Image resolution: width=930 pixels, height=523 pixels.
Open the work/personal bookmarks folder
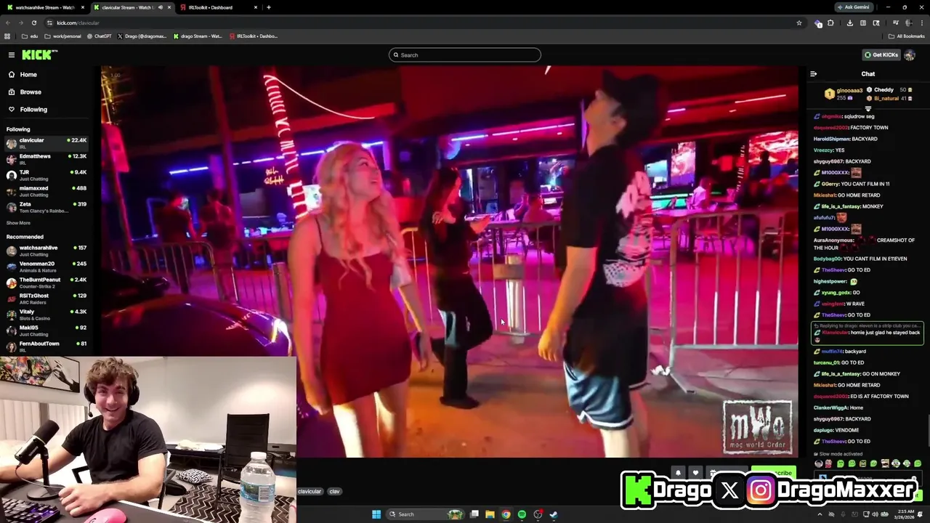click(x=63, y=36)
